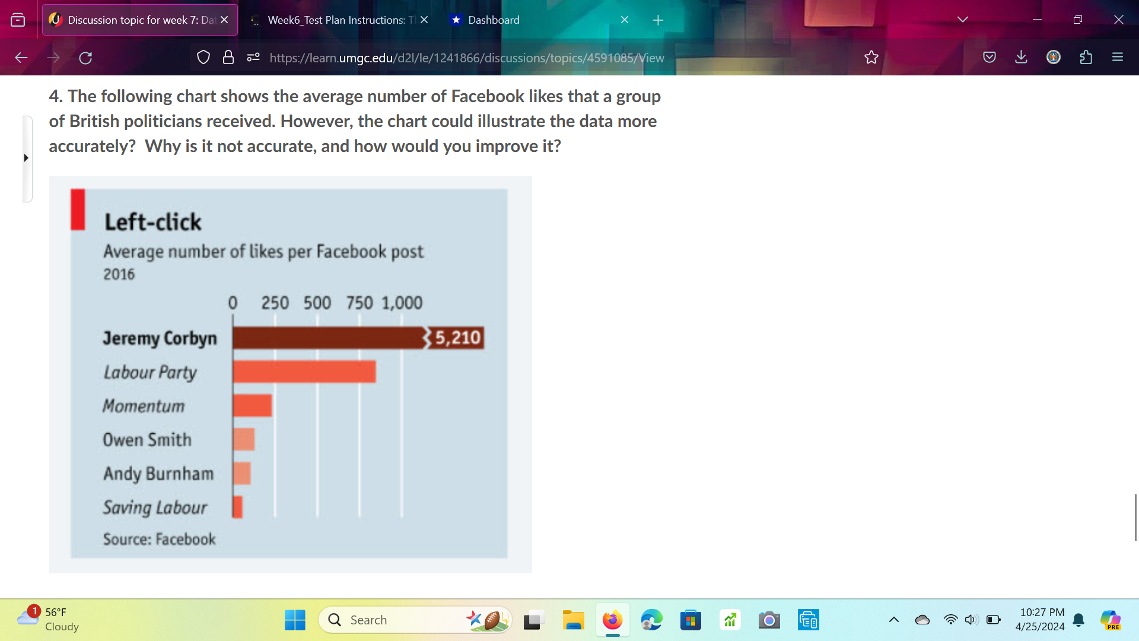
Task: Open the list-all-tabs chevron
Action: 962,19
